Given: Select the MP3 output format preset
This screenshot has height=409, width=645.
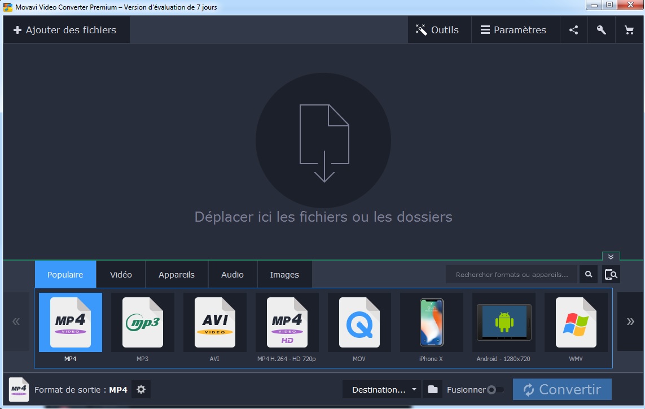Looking at the screenshot, I should tap(142, 323).
